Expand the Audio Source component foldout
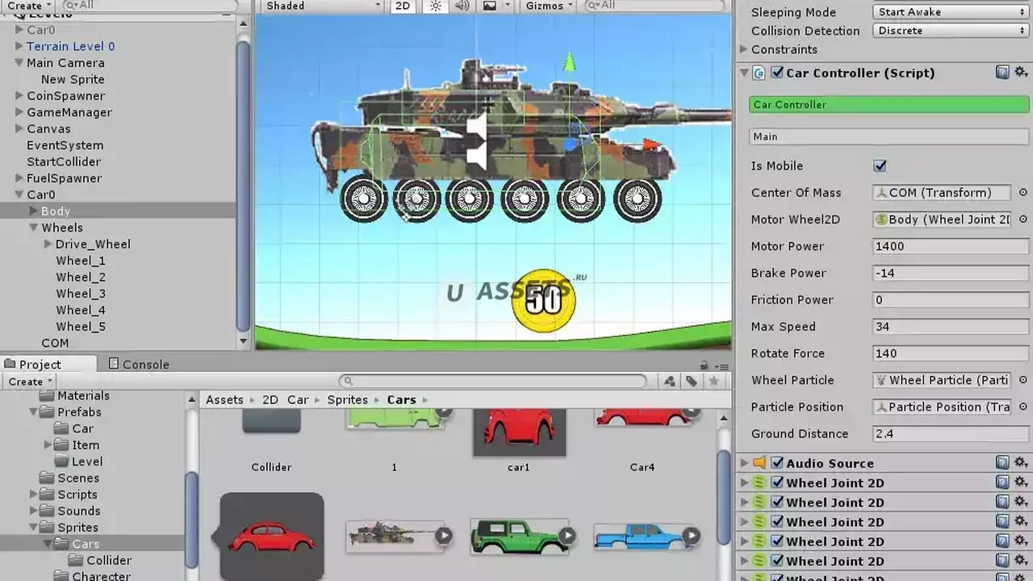This screenshot has width=1033, height=581. (744, 463)
